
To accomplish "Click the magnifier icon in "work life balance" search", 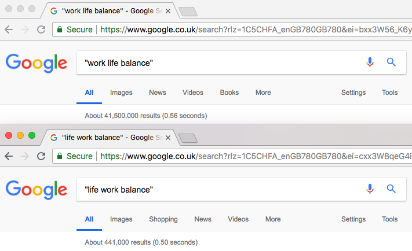I will (x=391, y=62).
